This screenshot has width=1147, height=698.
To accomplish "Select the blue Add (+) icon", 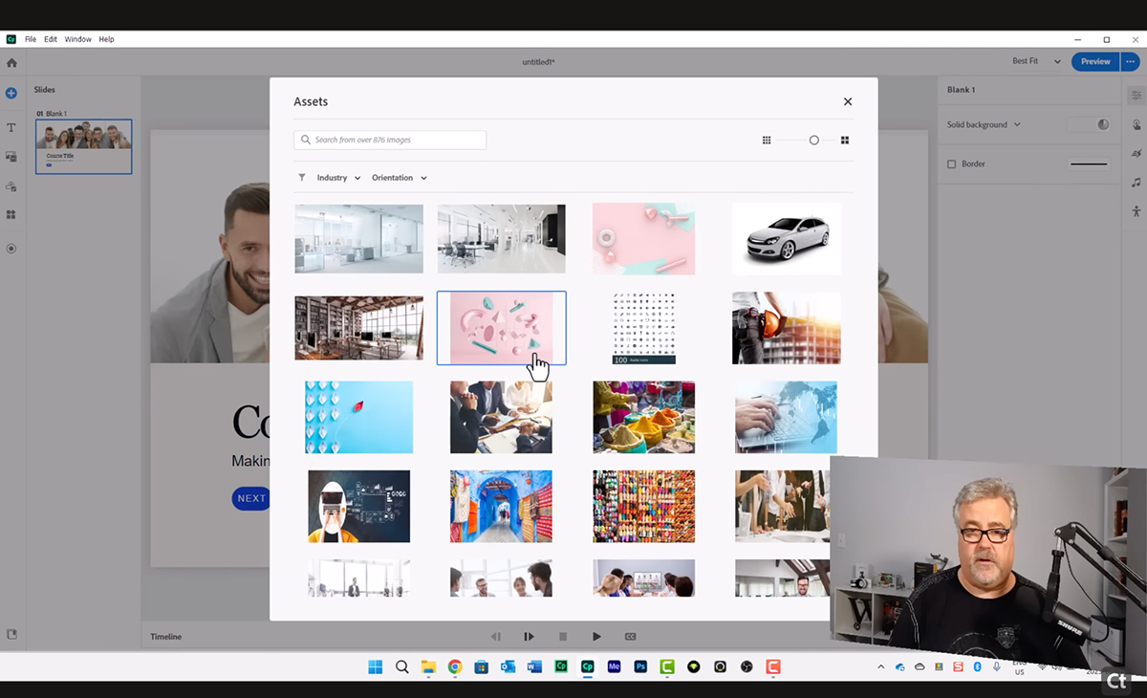I will coord(10,93).
